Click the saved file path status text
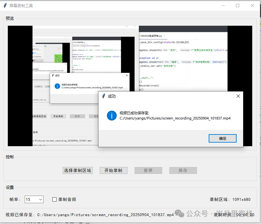 (x=90, y=215)
